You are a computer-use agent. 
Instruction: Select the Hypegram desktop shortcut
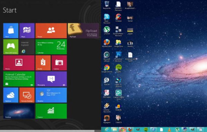click(x=107, y=119)
